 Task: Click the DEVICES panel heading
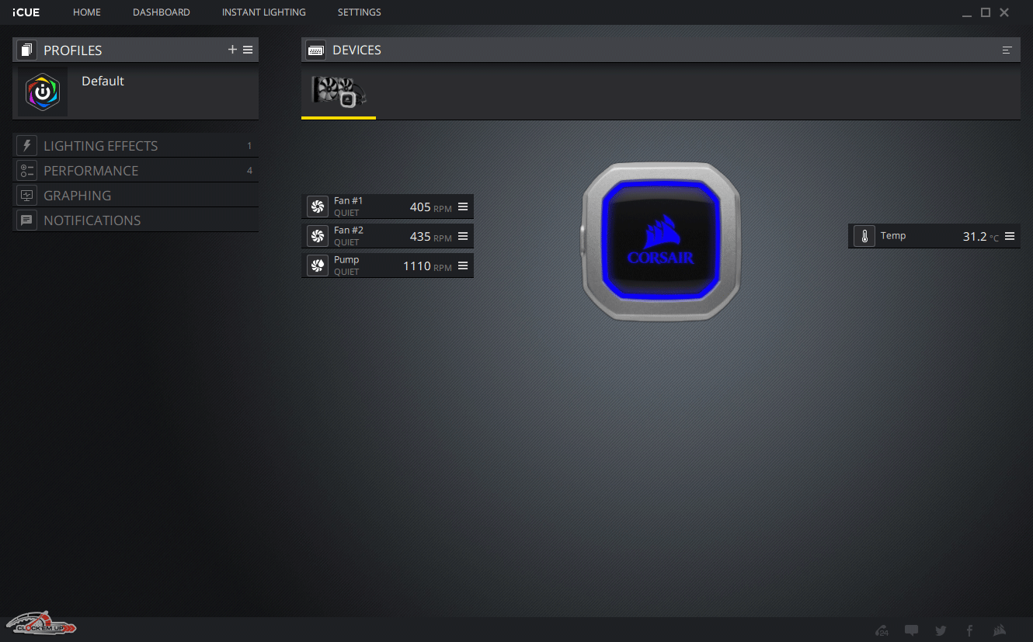[x=357, y=50]
